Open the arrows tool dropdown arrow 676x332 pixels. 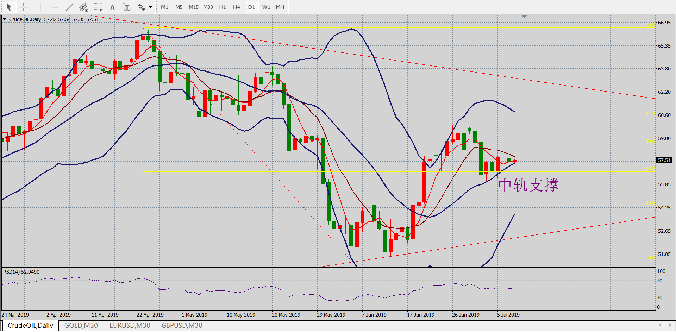point(150,7)
